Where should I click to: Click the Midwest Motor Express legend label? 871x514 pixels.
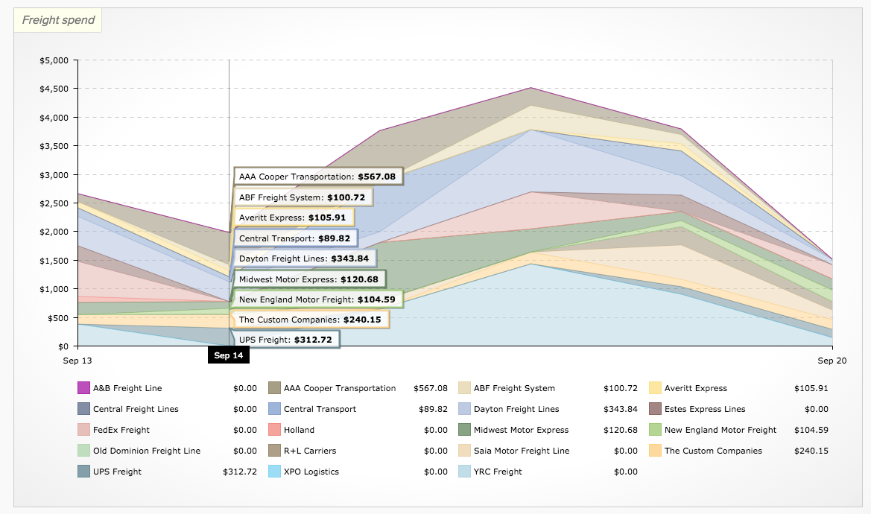521,430
